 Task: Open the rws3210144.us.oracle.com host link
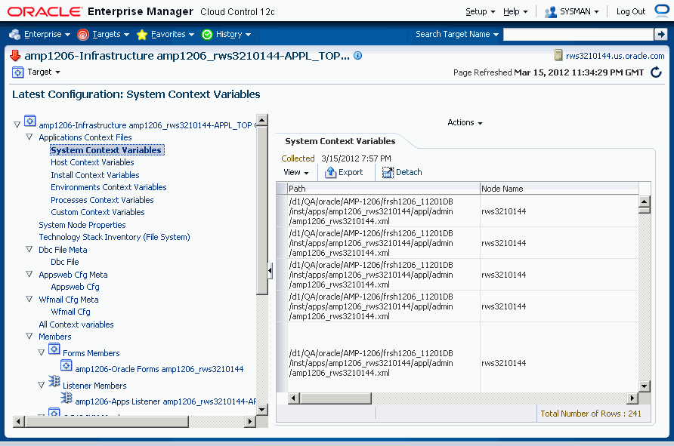tap(615, 56)
